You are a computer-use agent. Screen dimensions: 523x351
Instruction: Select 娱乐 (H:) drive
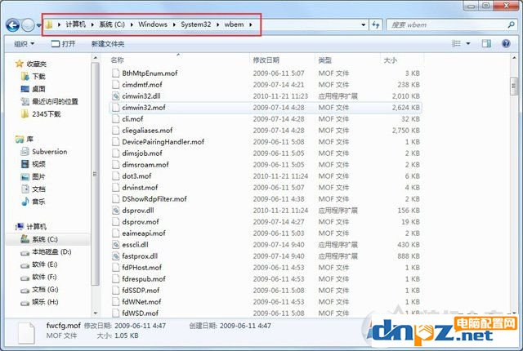(x=45, y=302)
